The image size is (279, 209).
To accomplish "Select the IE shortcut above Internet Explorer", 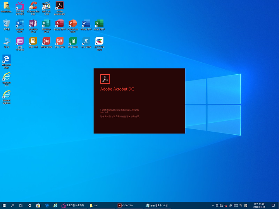I will (x=7, y=79).
